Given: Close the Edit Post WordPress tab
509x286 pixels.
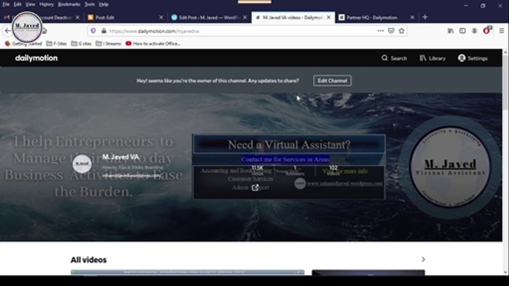Looking at the screenshot, I should click(x=245, y=17).
